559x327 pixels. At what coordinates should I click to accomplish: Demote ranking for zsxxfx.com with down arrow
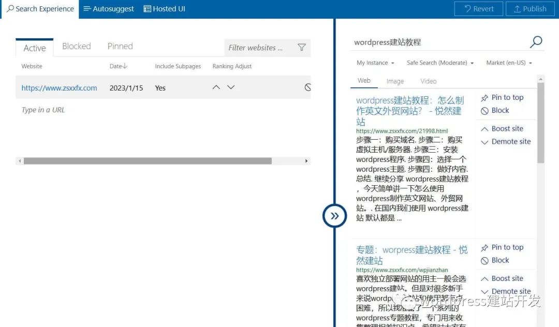(x=231, y=87)
